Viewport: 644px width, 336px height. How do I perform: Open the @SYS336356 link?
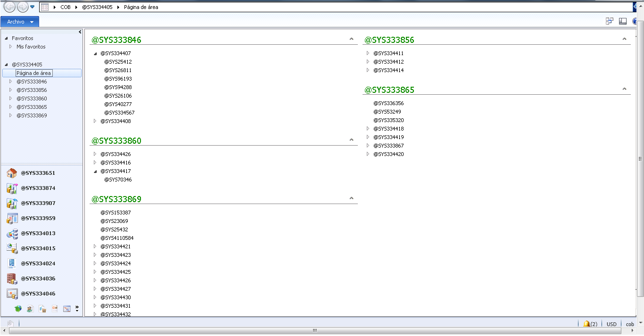tap(388, 103)
